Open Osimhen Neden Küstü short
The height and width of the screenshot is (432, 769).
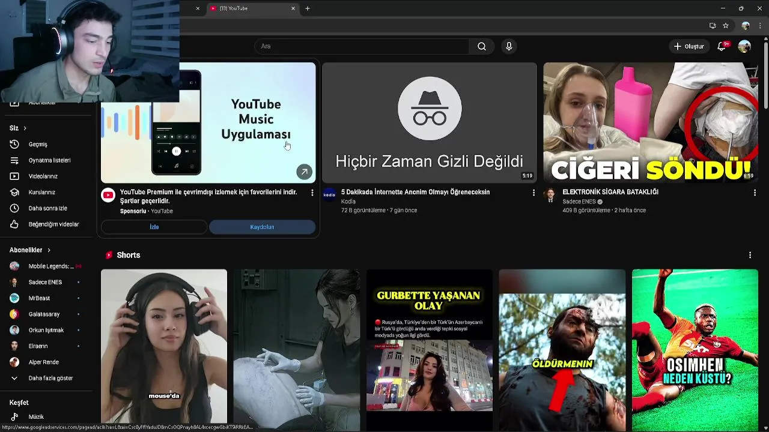(x=695, y=350)
